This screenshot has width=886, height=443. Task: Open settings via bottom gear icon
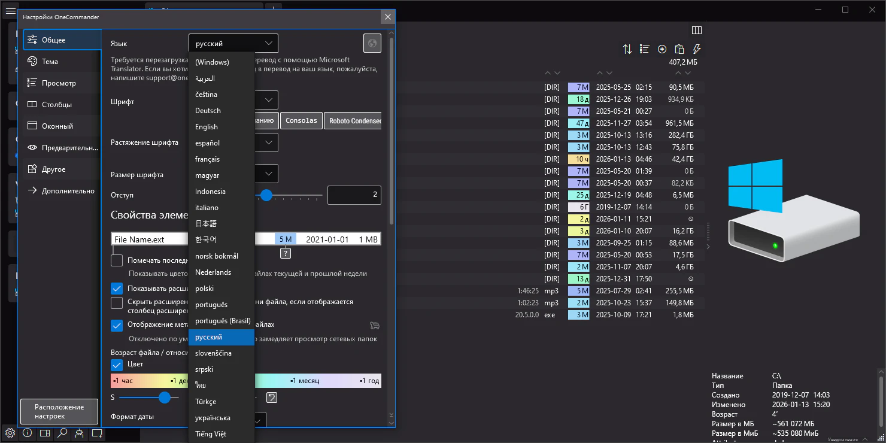(10, 433)
